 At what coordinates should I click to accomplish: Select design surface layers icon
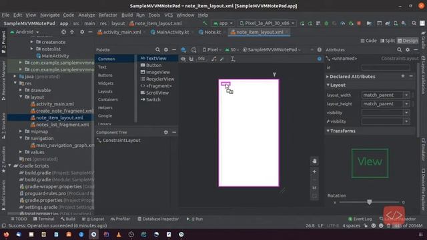point(183,50)
